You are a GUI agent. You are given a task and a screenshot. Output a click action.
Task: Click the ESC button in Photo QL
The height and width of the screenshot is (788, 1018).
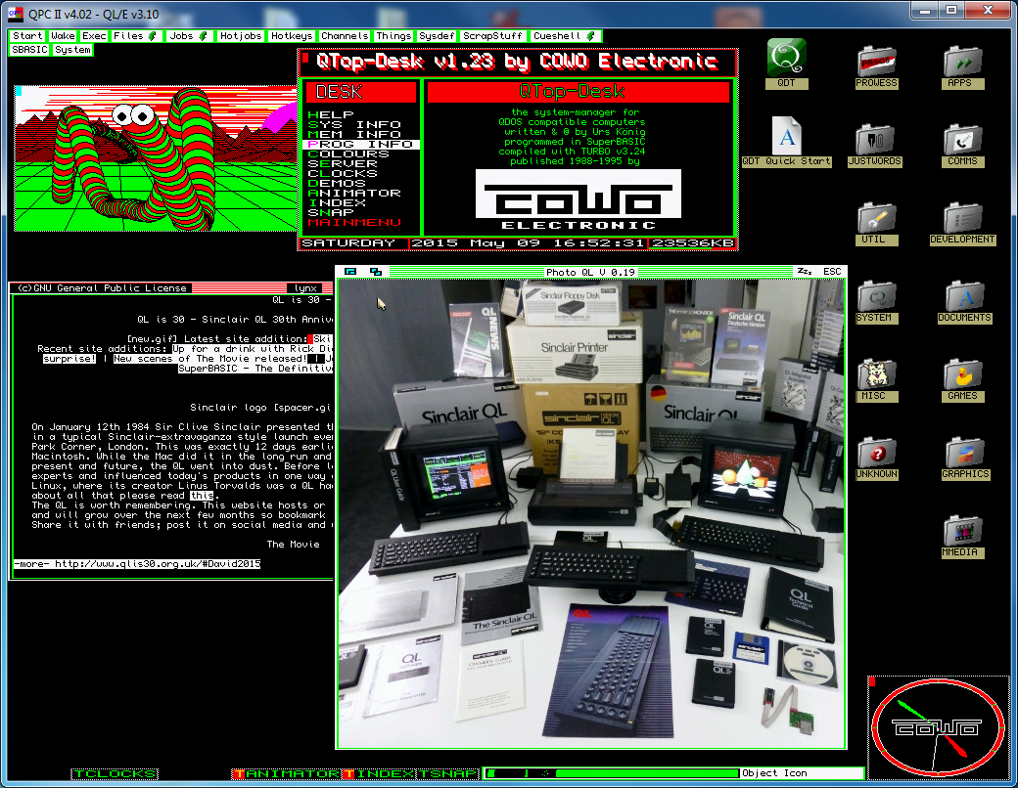pyautogui.click(x=832, y=271)
